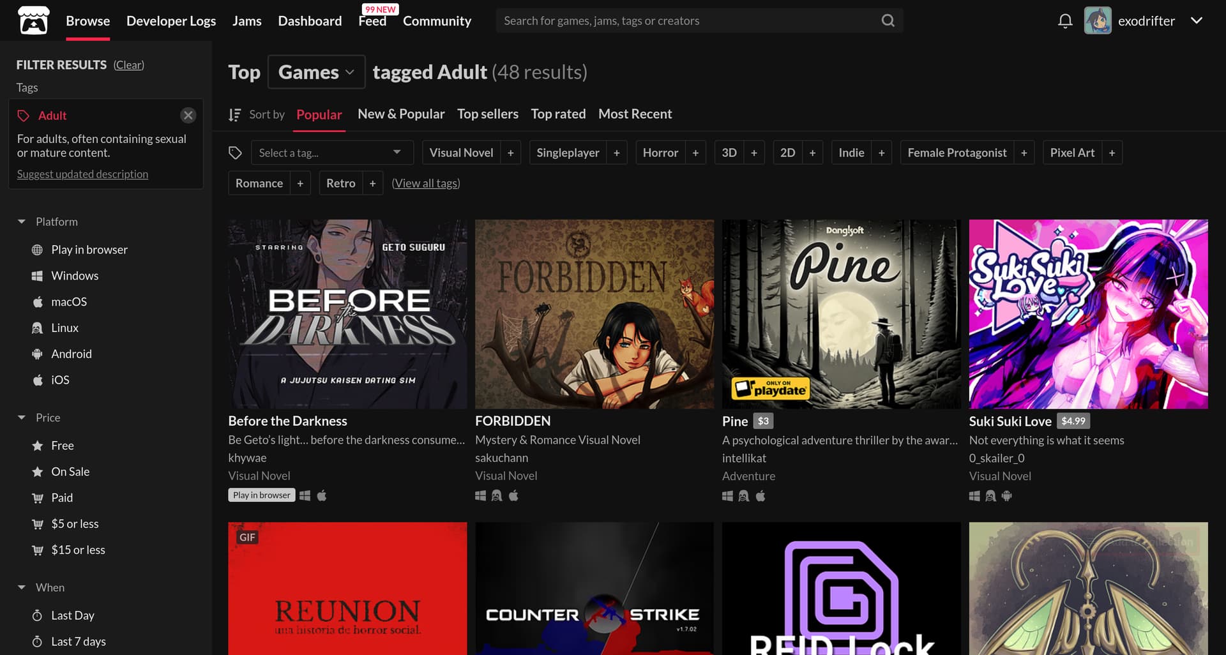
Task: Remove the Adult tag filter
Action: [188, 116]
